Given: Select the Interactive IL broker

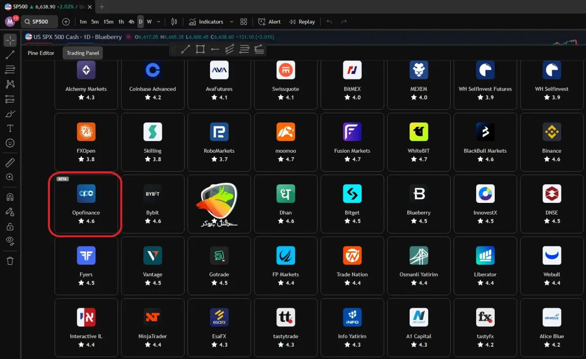Looking at the screenshot, I should (x=86, y=328).
